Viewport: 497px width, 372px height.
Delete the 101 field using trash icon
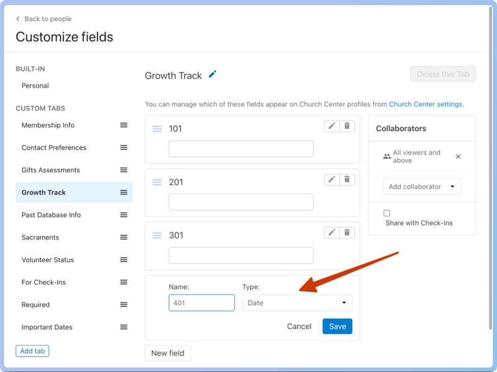tap(347, 126)
